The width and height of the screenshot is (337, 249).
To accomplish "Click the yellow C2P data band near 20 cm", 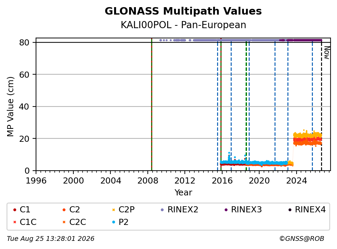I will point(307,135).
